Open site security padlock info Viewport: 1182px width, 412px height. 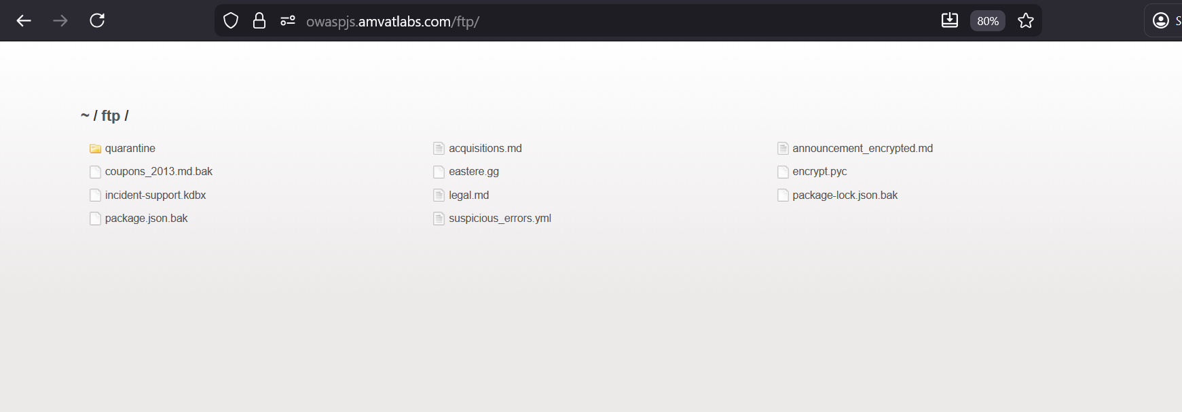pos(259,21)
